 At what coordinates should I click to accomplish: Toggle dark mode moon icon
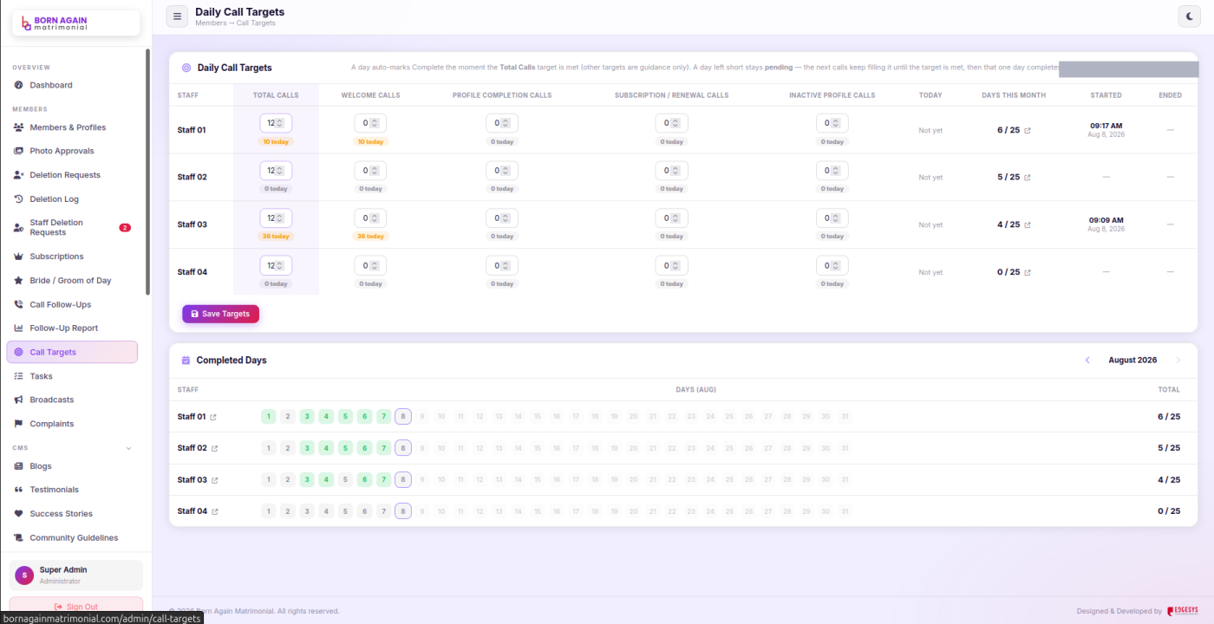pyautogui.click(x=1191, y=16)
